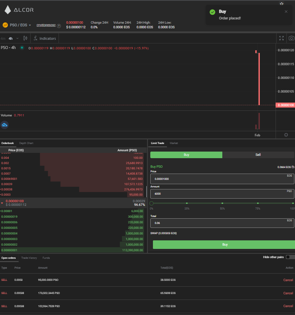Select the 0.00039 sell order row
Viewport: 295px width, 315px height.
72,184
